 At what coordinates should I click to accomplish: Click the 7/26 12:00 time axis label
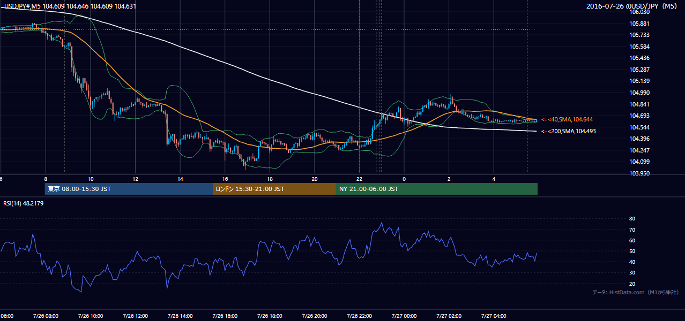tap(135, 316)
